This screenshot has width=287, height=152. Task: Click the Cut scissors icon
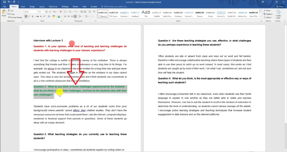point(9,11)
